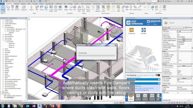Open the Collaborate ribbon tab

(59, 4)
